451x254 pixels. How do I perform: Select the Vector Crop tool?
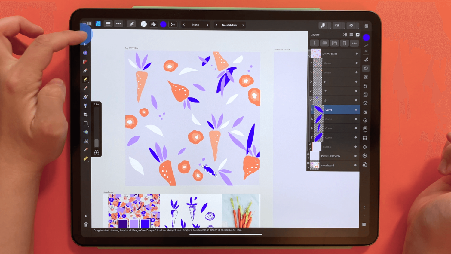[85, 114]
